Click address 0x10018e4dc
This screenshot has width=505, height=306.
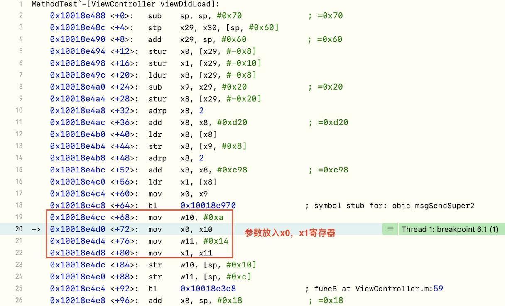click(x=78, y=265)
